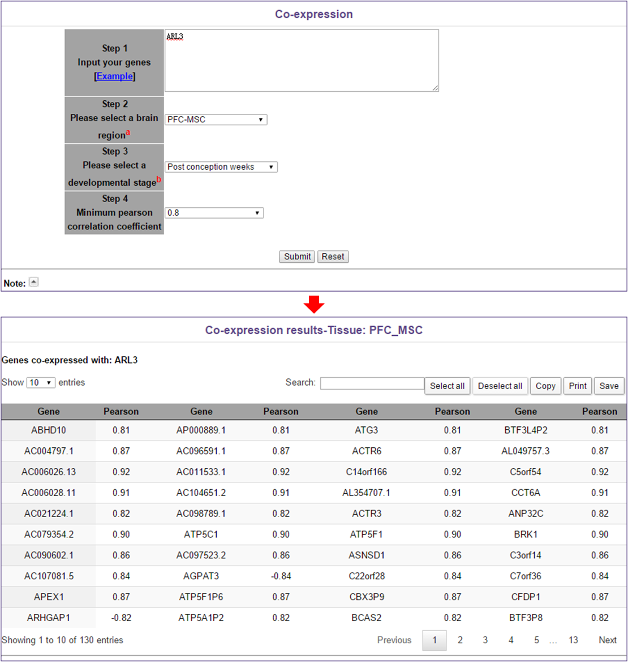The width and height of the screenshot is (628, 662).
Task: Click the ATP5C1 gene cell
Action: [201, 535]
